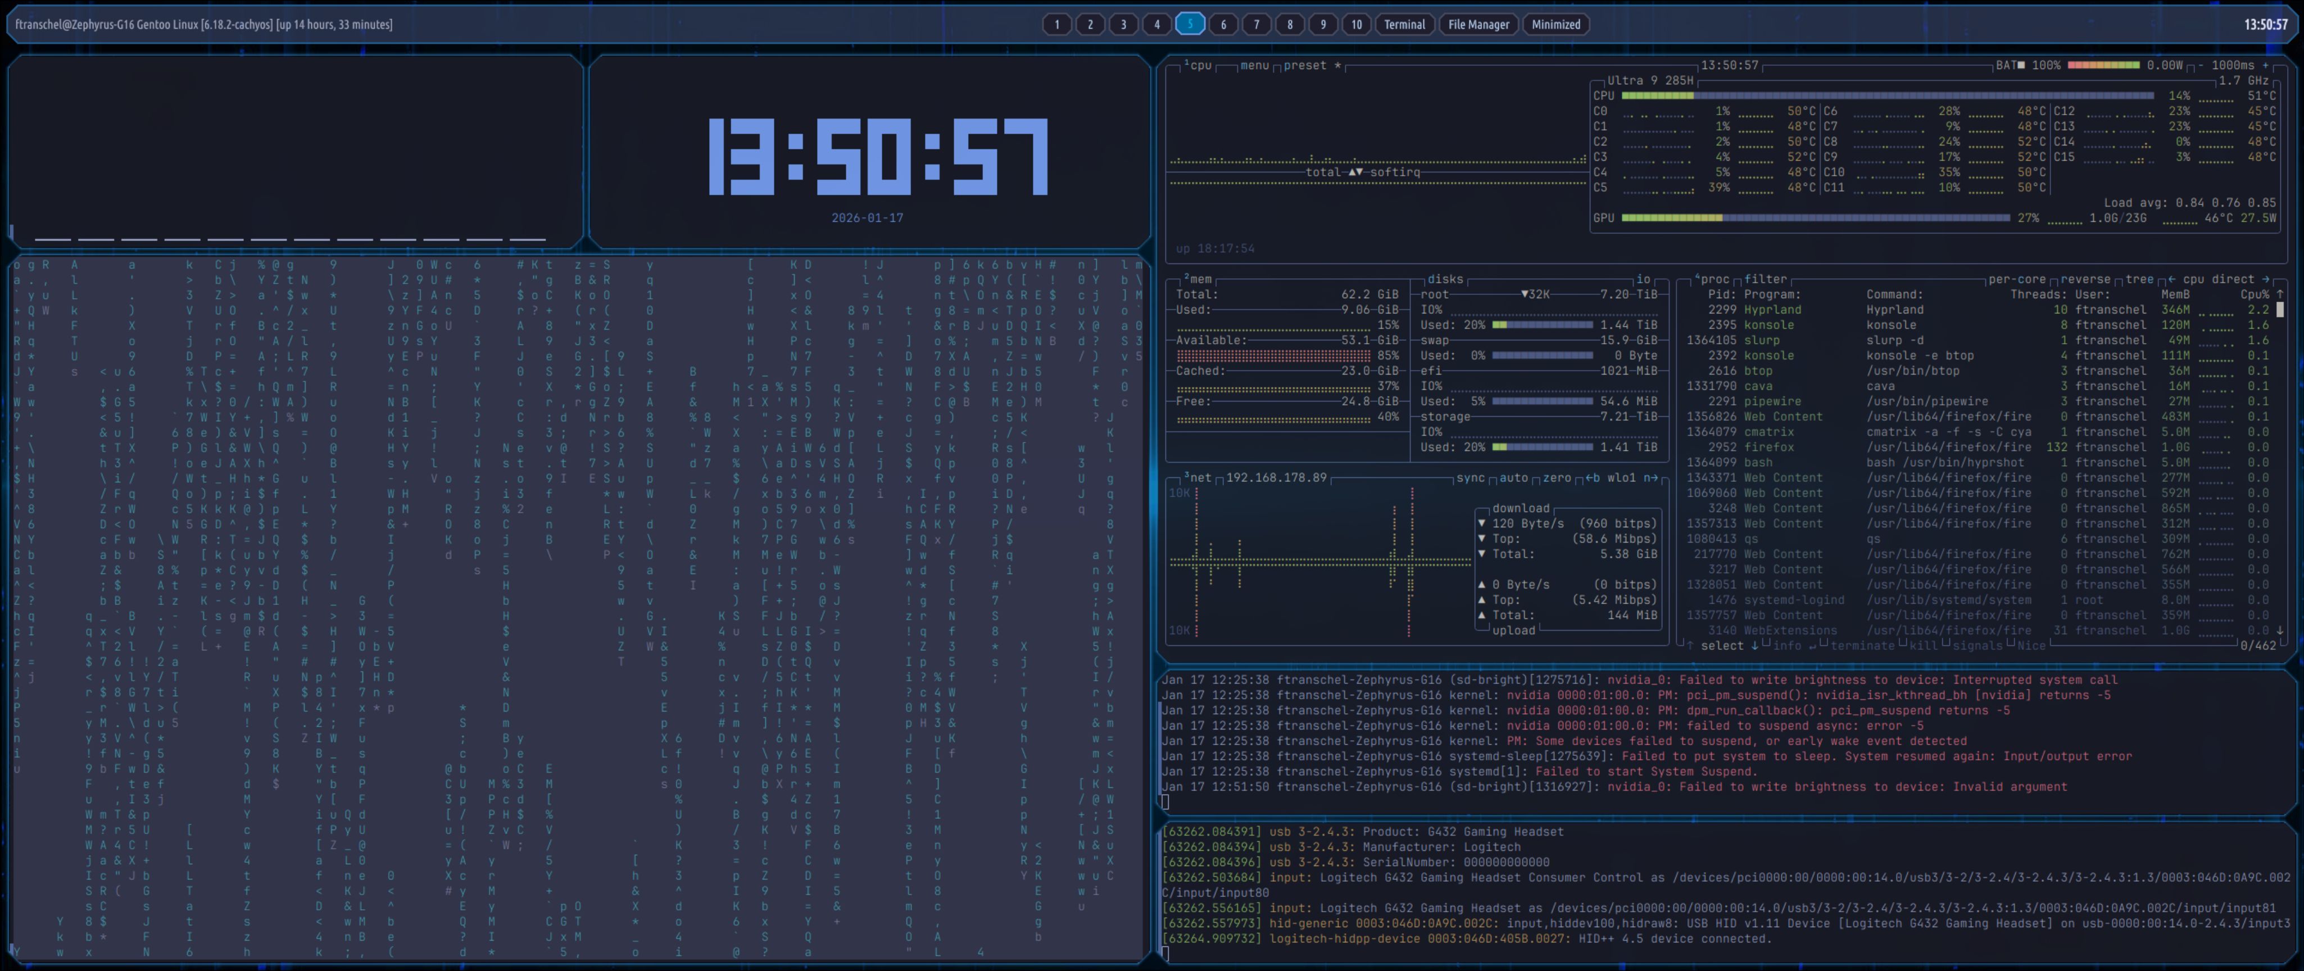The height and width of the screenshot is (971, 2304).
Task: Switch to workspace 6 in the top bar
Action: [1223, 24]
